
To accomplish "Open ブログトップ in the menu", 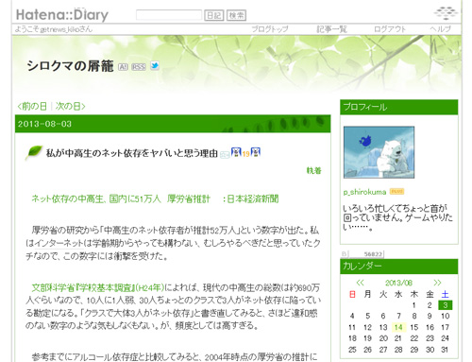I will (270, 29).
